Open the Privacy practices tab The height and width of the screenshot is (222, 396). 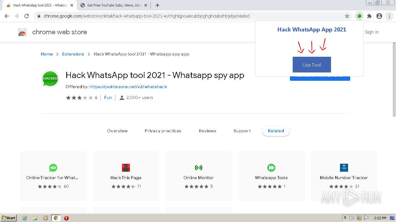coord(163,131)
